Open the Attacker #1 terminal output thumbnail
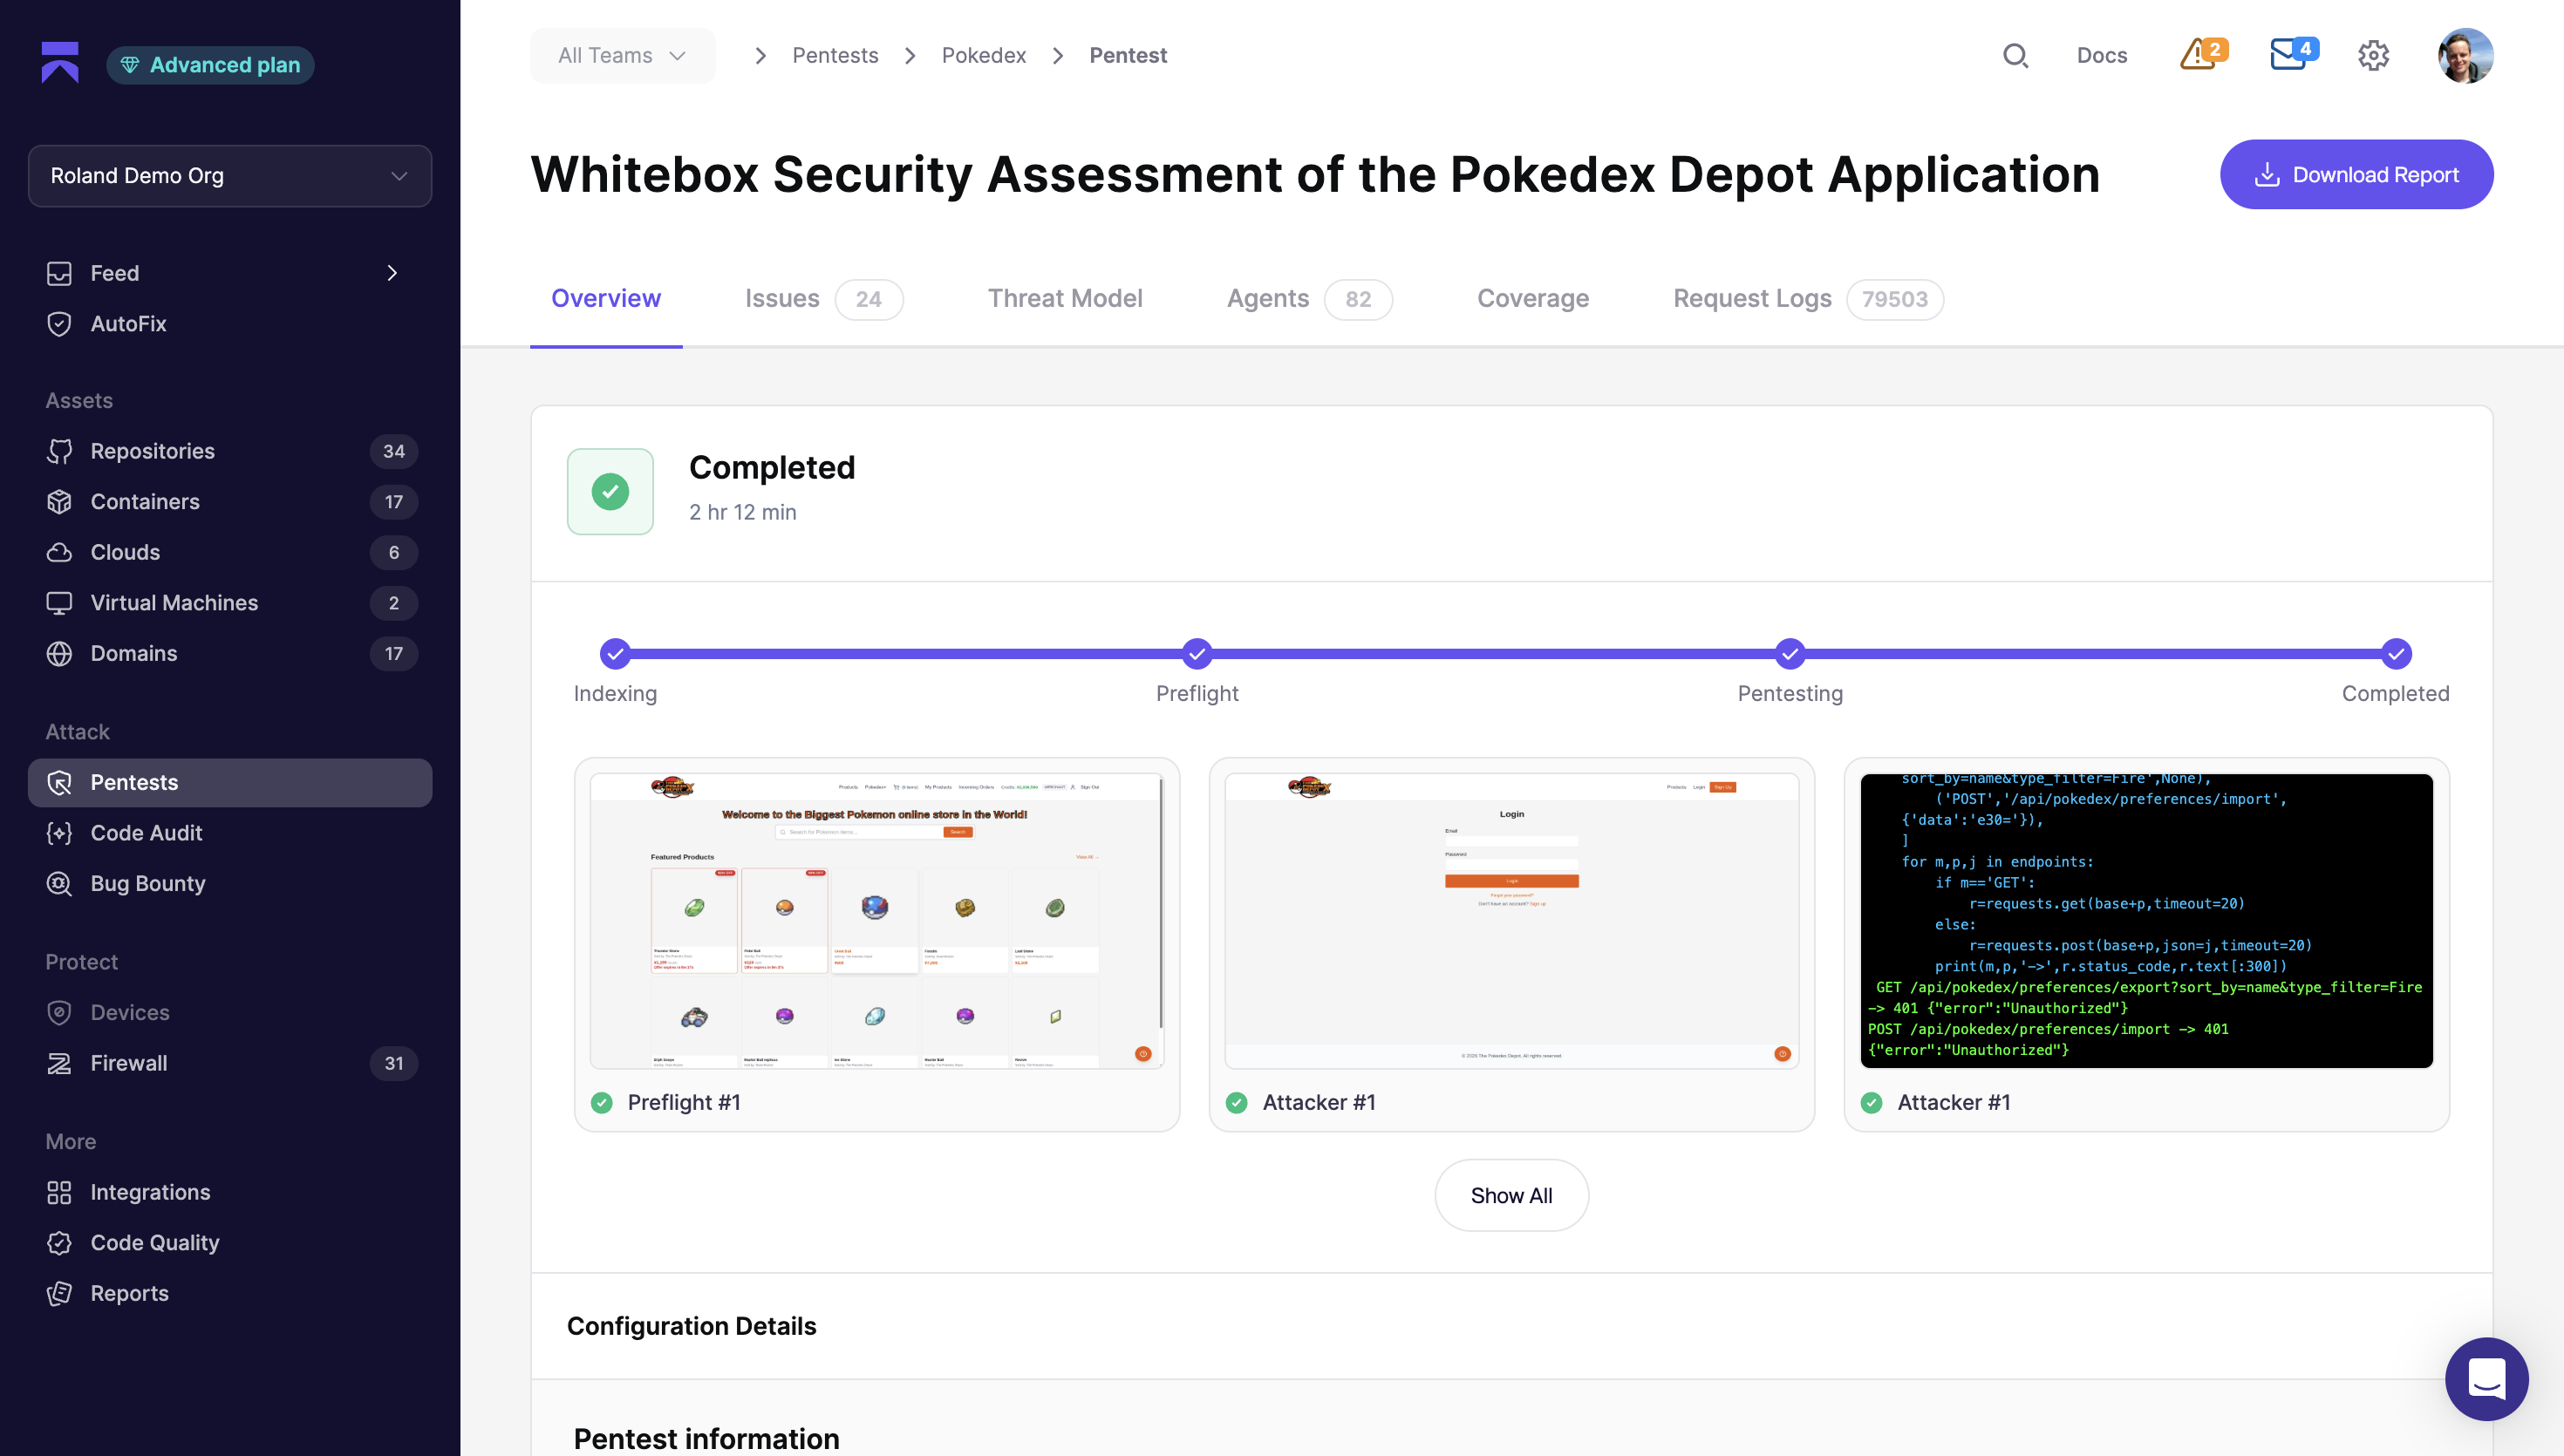 tap(2146, 921)
